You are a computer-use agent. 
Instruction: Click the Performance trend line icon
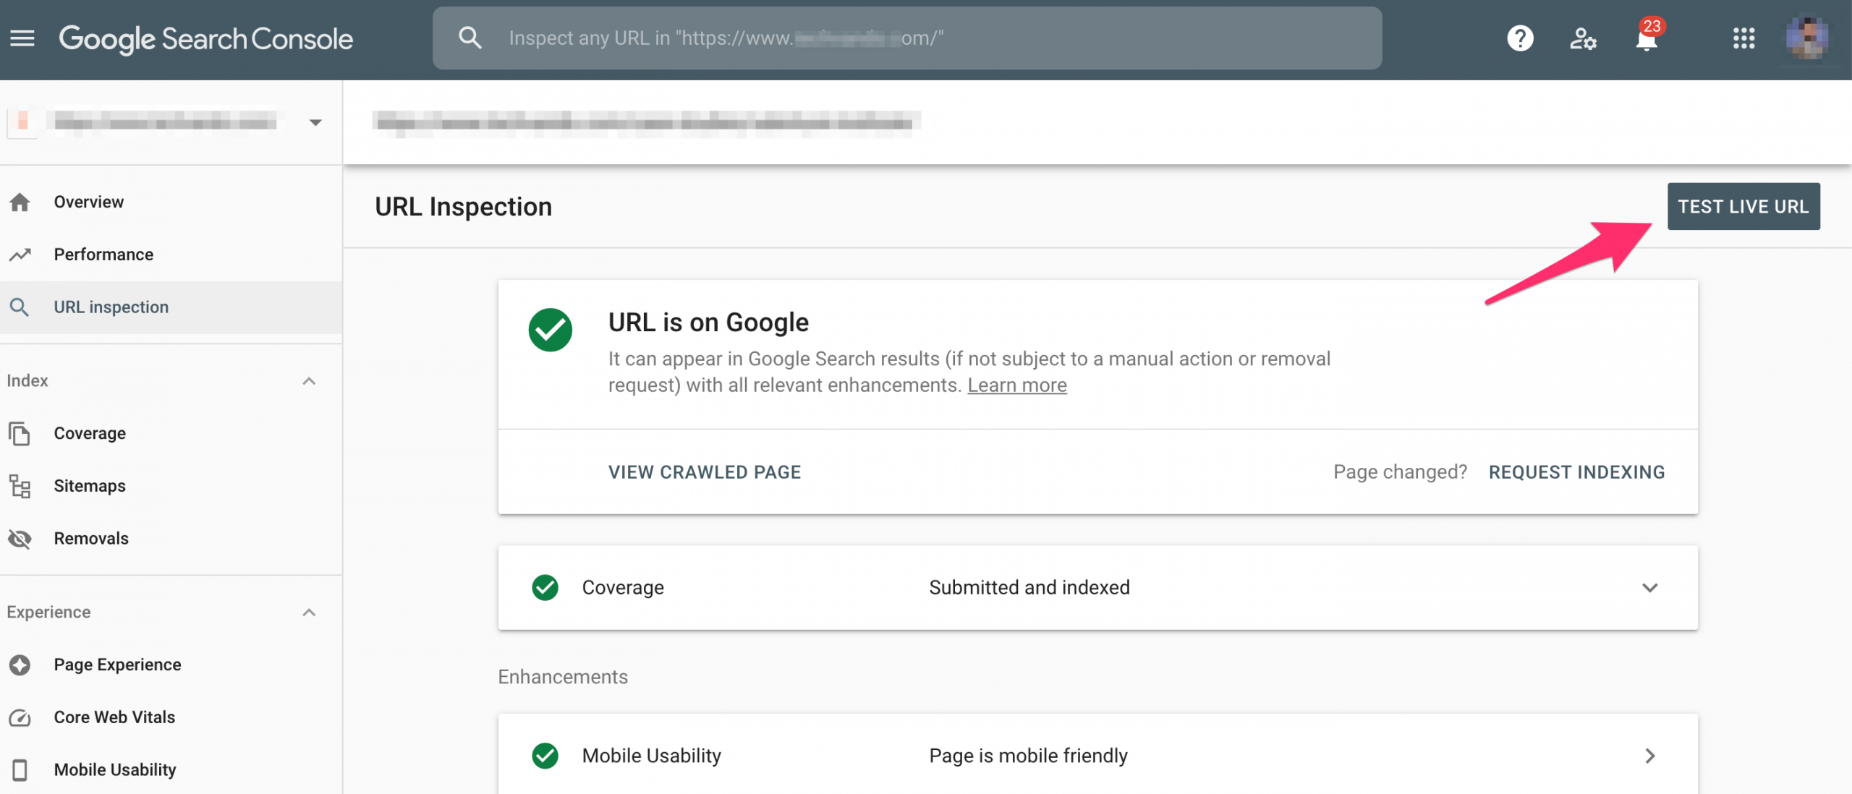click(x=20, y=255)
